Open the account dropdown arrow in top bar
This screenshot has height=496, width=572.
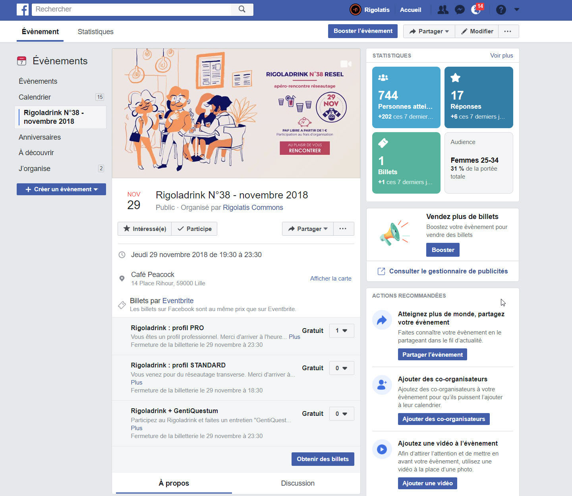click(x=517, y=9)
